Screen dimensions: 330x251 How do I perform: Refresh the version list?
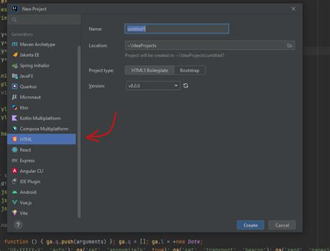coord(186,86)
